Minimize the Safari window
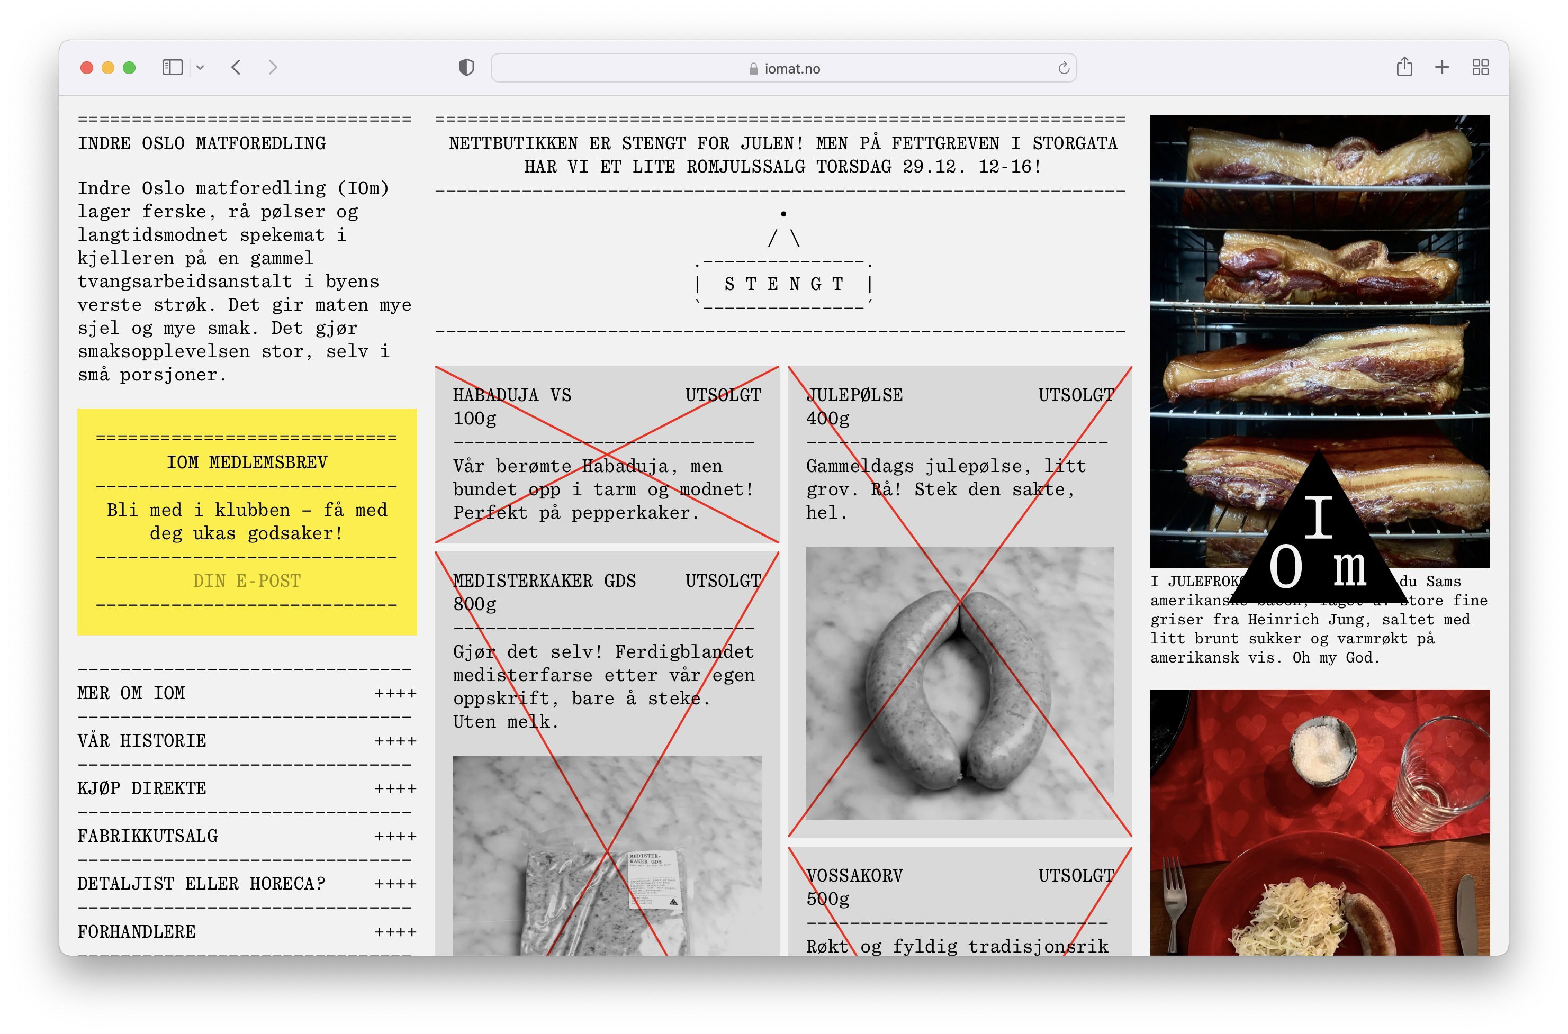The image size is (1568, 1034). click(108, 67)
